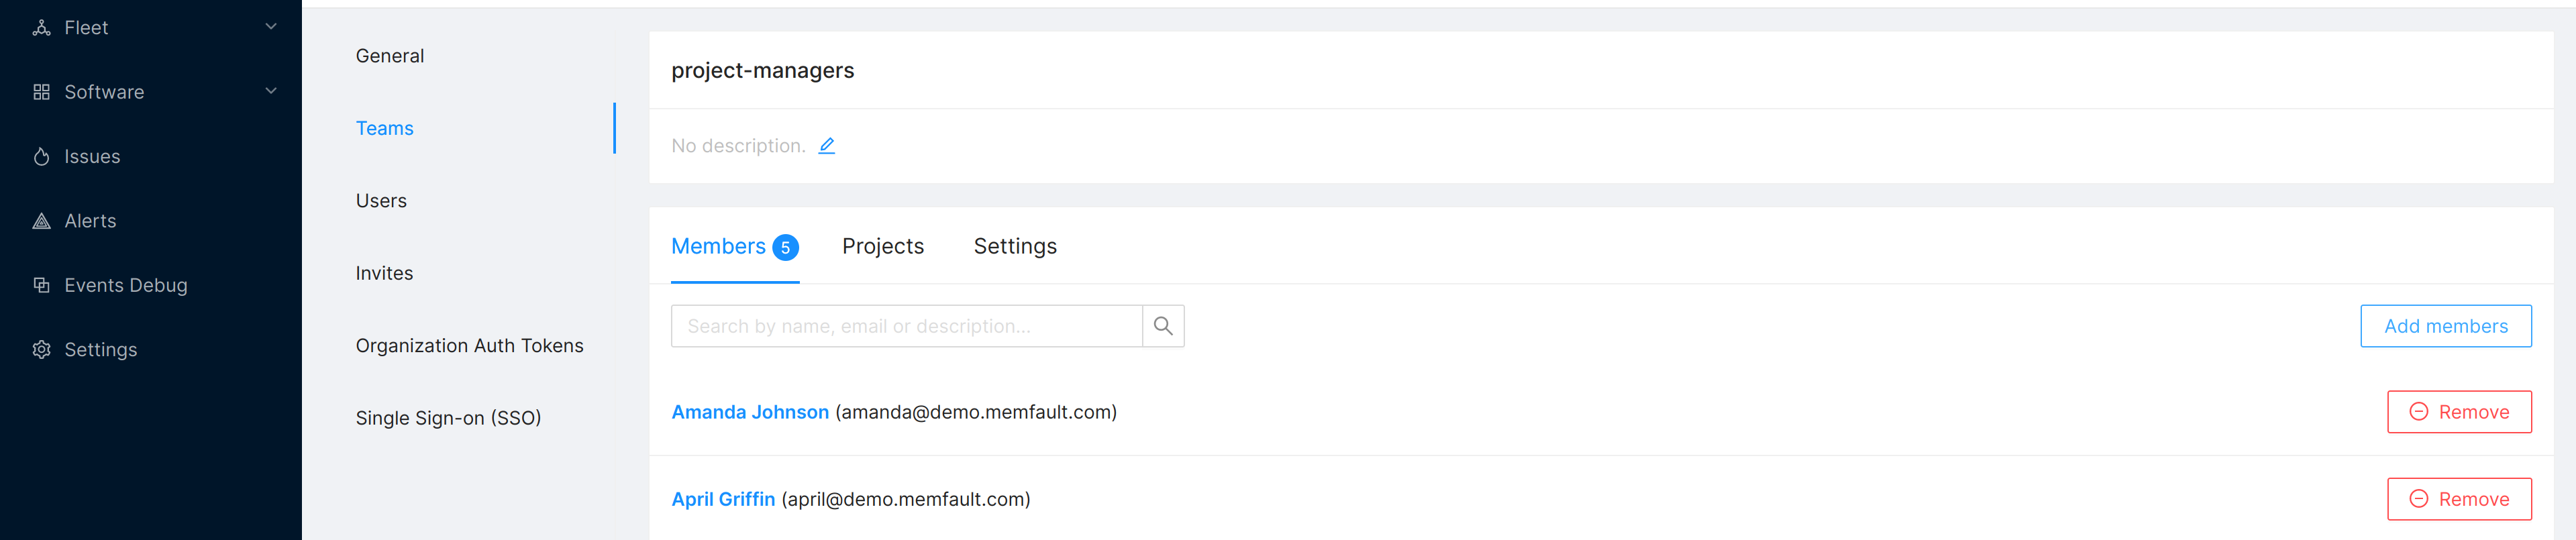
Task: Click the Alerts triangle icon
Action: 41,221
